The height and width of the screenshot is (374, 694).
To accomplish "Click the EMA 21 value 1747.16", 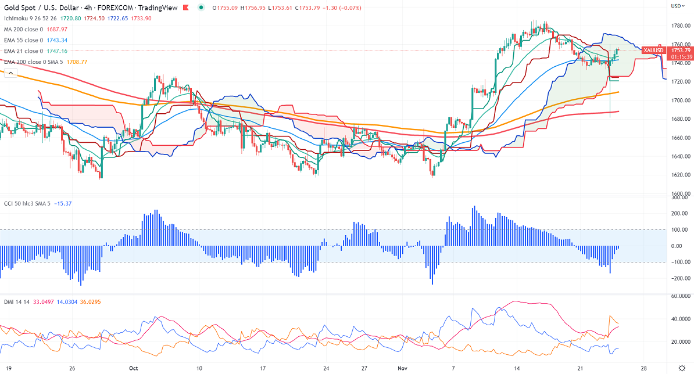I will 57,51.
